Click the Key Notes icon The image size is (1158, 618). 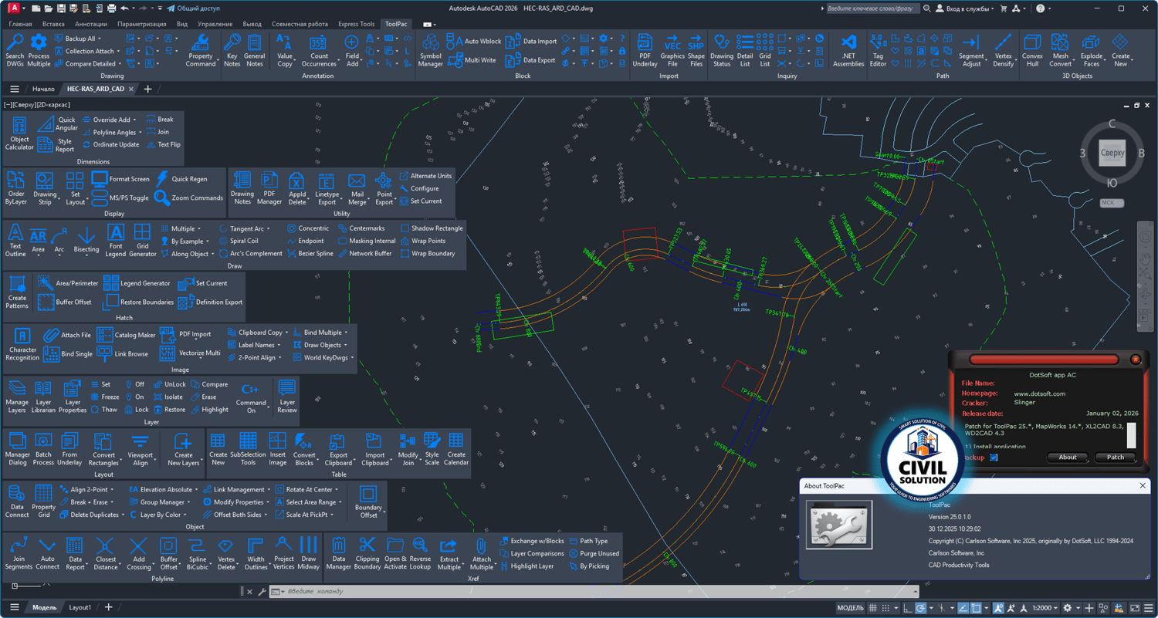[x=232, y=50]
